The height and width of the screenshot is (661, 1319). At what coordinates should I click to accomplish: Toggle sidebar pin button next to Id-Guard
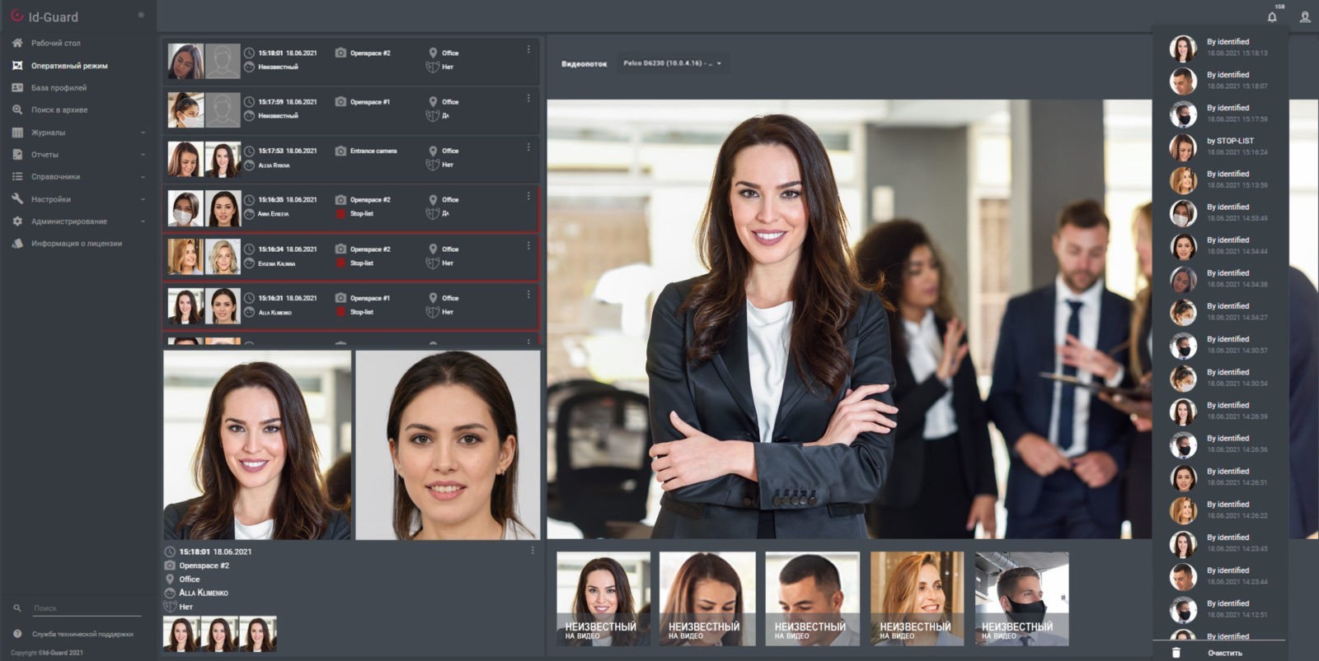pos(141,15)
